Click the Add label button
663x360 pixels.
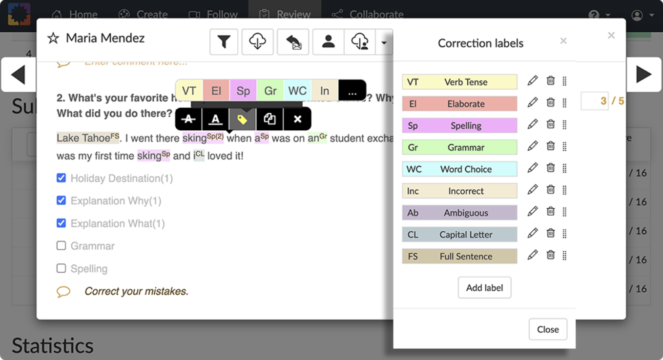tap(484, 288)
